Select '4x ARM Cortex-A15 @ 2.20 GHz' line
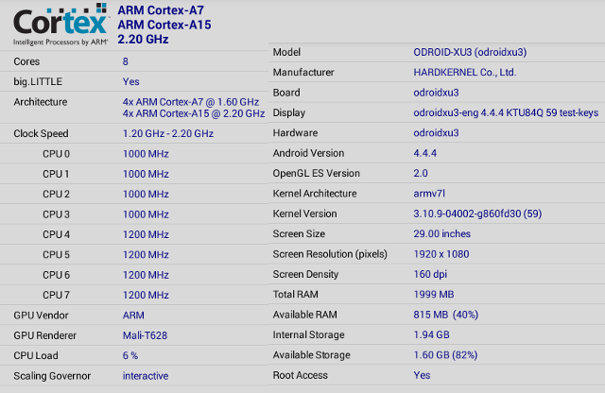 194,113
